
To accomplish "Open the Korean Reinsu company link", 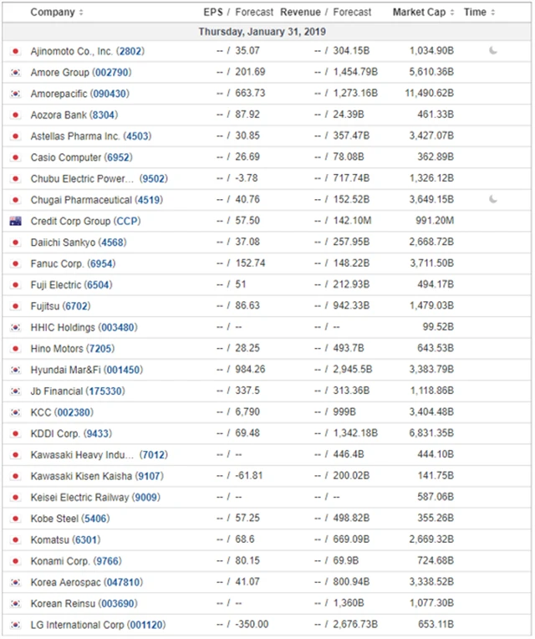I will (64, 603).
